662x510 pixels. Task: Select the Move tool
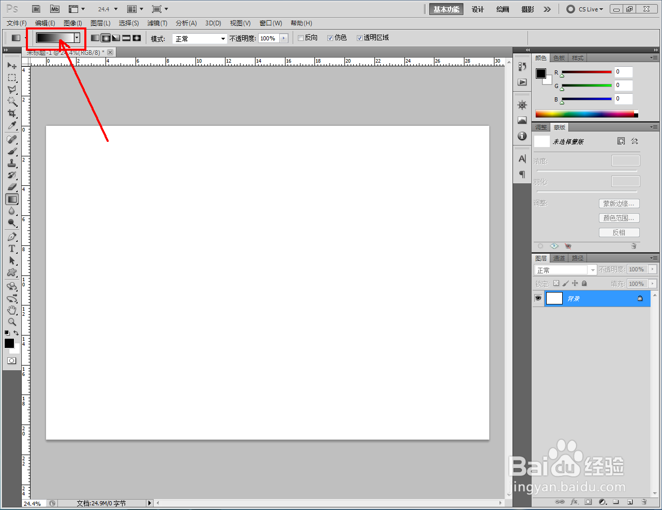point(12,66)
